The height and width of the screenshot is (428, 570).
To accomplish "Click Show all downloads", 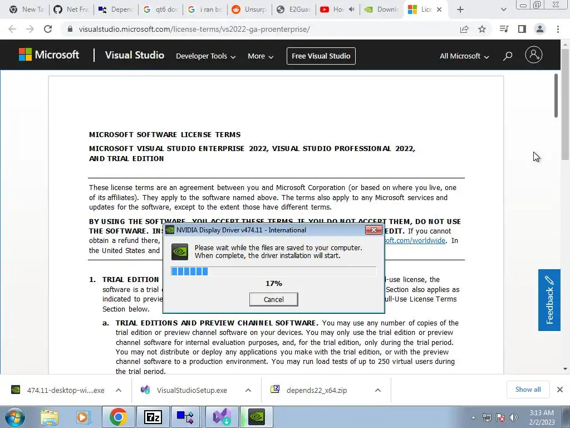I will 528,390.
